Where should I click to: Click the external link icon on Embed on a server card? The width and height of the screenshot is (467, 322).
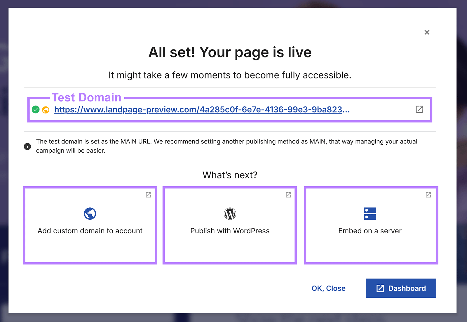coord(428,195)
